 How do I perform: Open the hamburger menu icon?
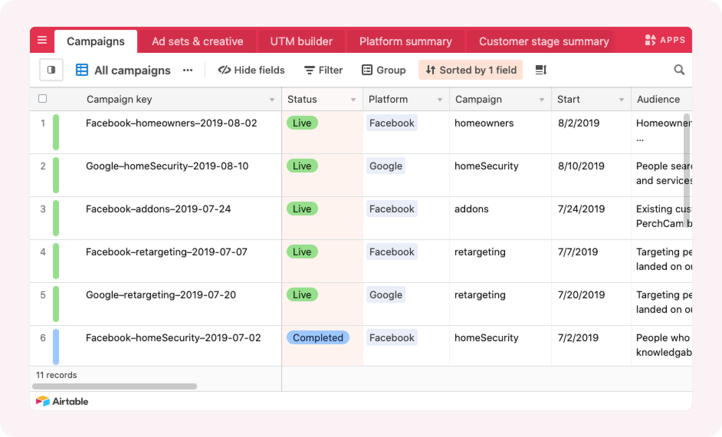point(42,40)
